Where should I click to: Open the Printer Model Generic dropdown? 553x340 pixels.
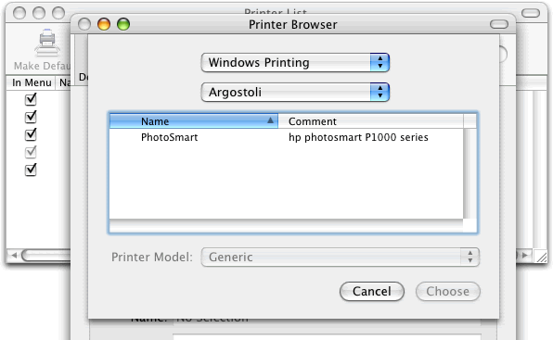coord(340,257)
